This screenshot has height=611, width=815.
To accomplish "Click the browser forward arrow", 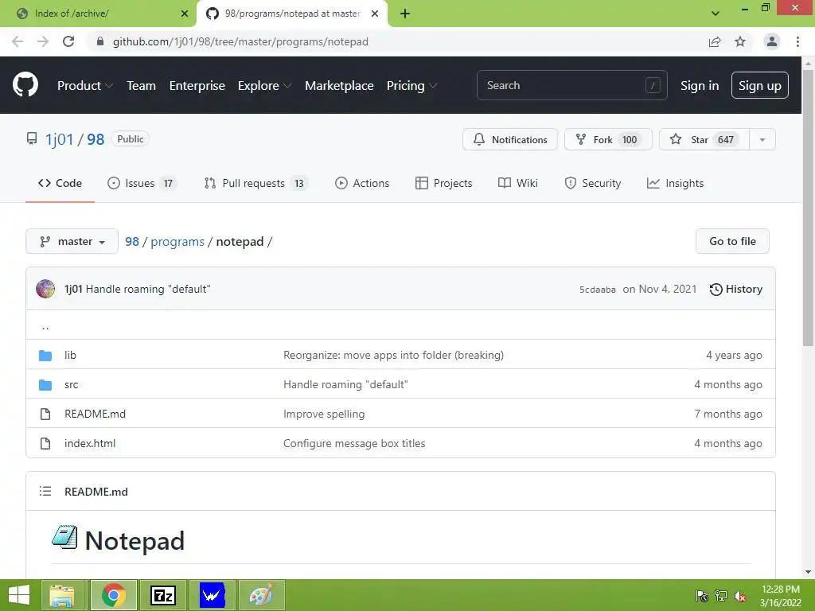I will (x=43, y=41).
